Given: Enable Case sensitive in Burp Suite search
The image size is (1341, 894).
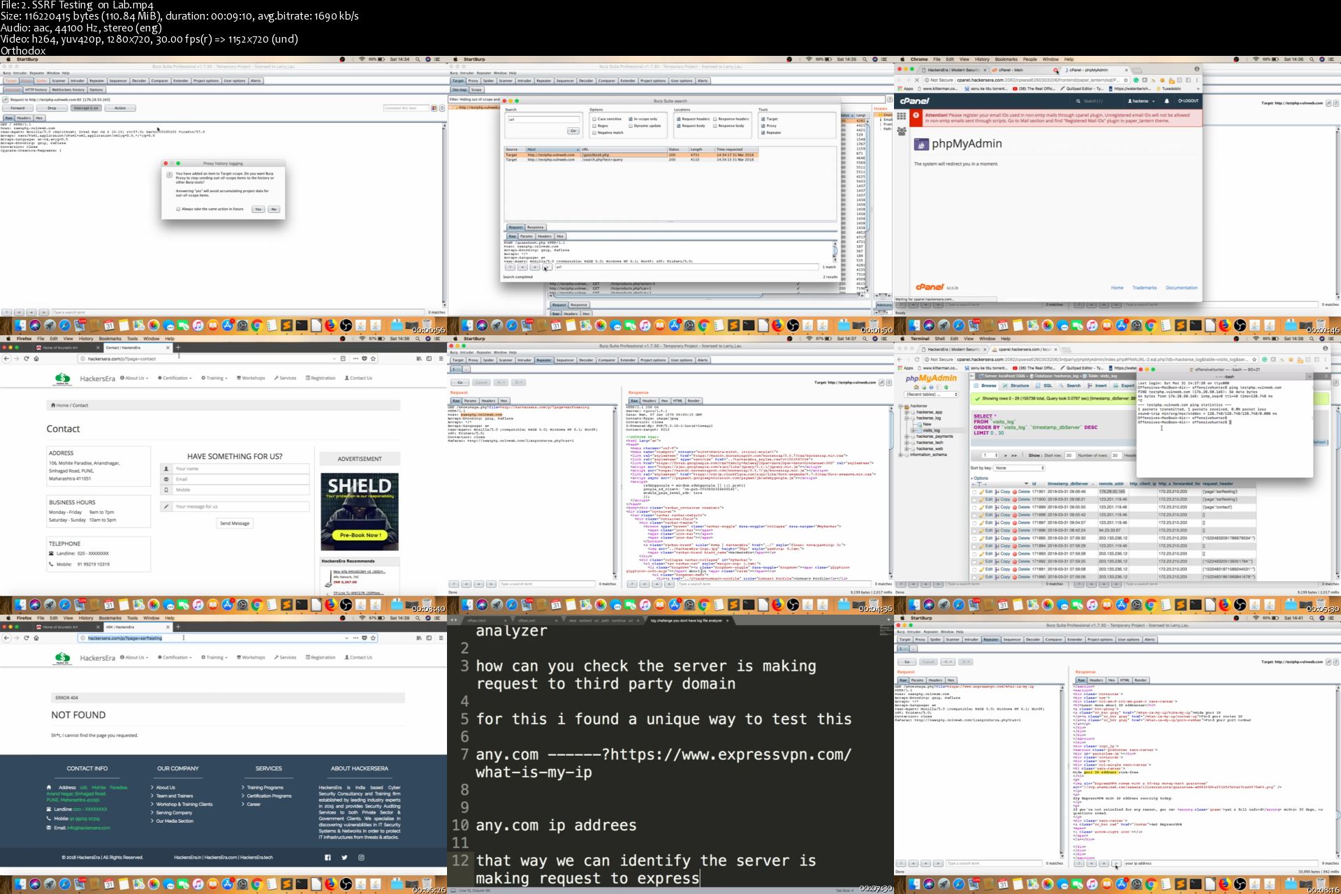Looking at the screenshot, I should click(594, 119).
